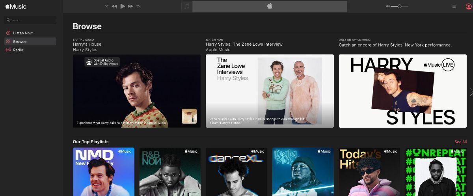The height and width of the screenshot is (196, 473).
Task: Mute with the volume speaker icon
Action: (x=388, y=6)
